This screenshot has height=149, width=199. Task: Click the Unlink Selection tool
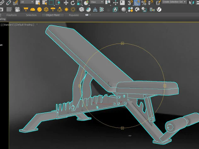(9, 2)
